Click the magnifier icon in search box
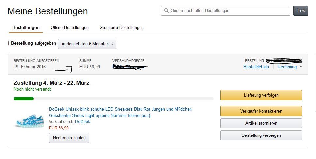Viewport: 316px width, 159px height. 166,11
